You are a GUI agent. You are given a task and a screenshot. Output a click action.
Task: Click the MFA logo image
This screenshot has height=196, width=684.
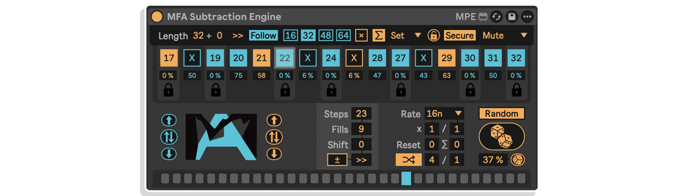click(221, 137)
